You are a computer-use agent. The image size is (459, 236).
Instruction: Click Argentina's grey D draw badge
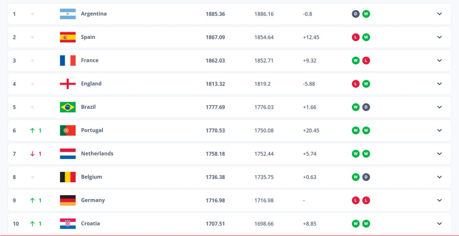point(355,14)
